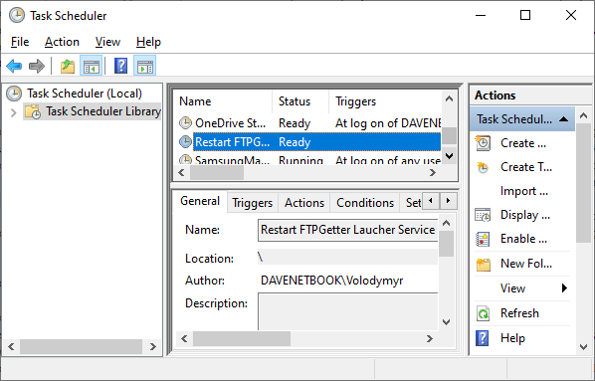This screenshot has width=595, height=381.
Task: Open the Action menu
Action: [x=62, y=42]
